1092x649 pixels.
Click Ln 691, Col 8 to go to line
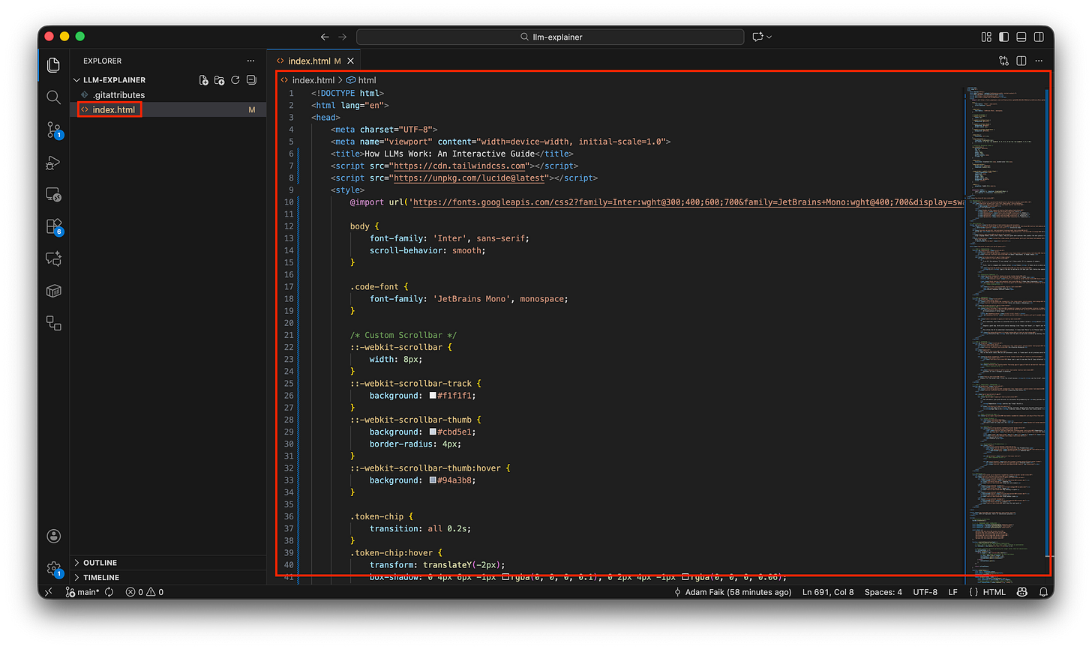[828, 591]
